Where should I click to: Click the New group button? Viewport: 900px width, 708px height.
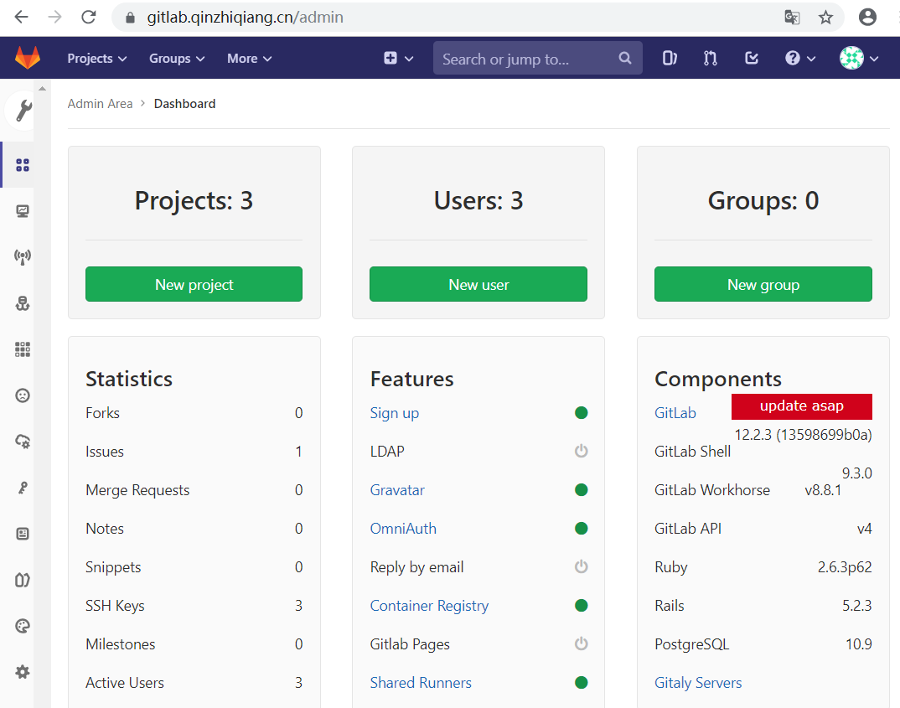click(763, 284)
